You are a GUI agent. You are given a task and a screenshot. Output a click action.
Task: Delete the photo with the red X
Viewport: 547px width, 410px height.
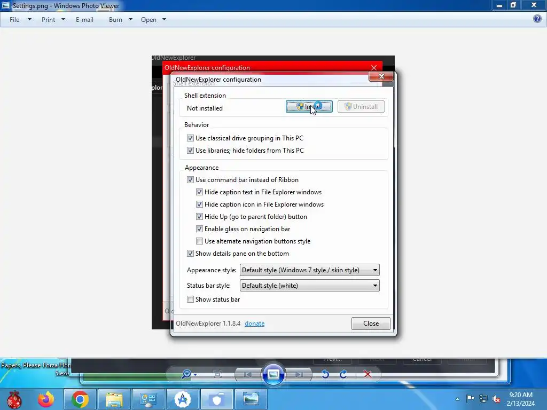click(368, 374)
